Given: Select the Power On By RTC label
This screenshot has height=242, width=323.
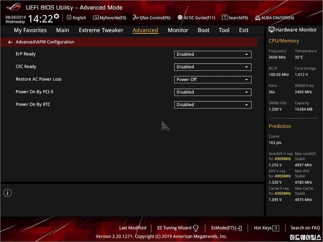Looking at the screenshot, I should [x=33, y=104].
